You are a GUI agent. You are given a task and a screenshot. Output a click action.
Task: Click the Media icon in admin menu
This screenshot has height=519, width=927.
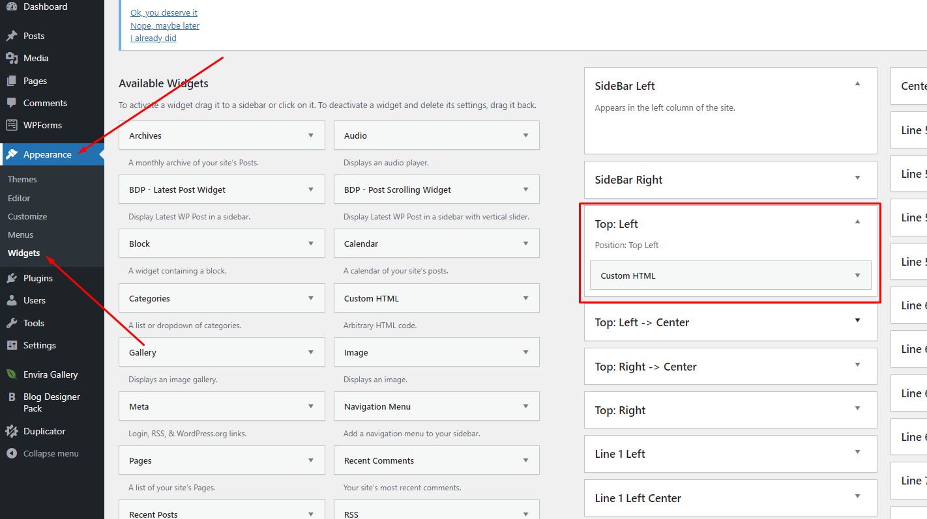click(12, 58)
